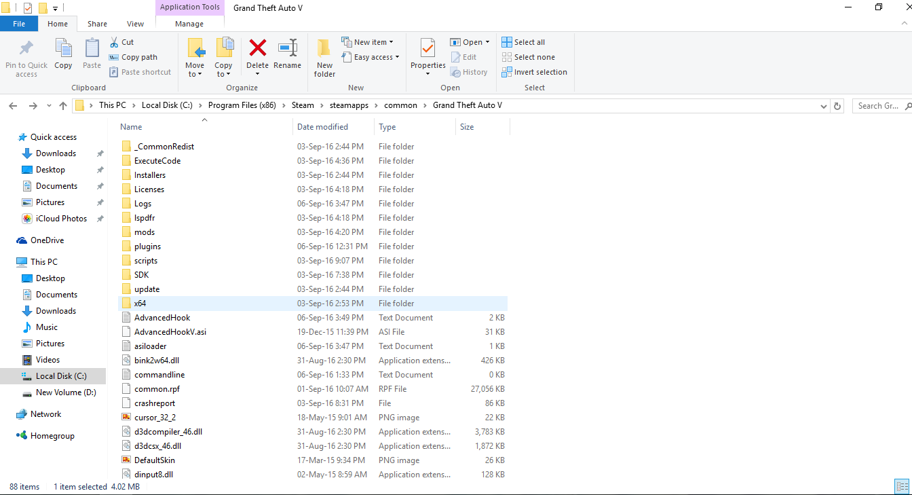912x495 pixels.
Task: Open the File tab
Action: (19, 24)
